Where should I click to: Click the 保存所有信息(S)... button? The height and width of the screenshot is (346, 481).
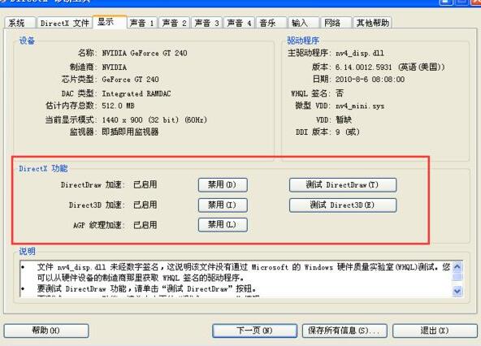(344, 331)
